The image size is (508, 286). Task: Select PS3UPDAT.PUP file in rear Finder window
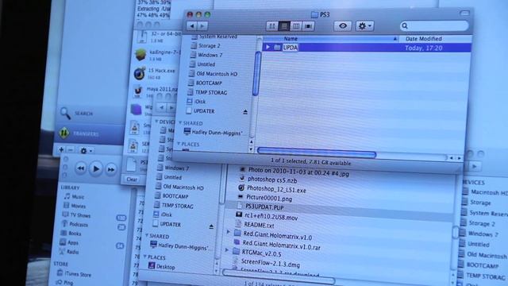[264, 207]
